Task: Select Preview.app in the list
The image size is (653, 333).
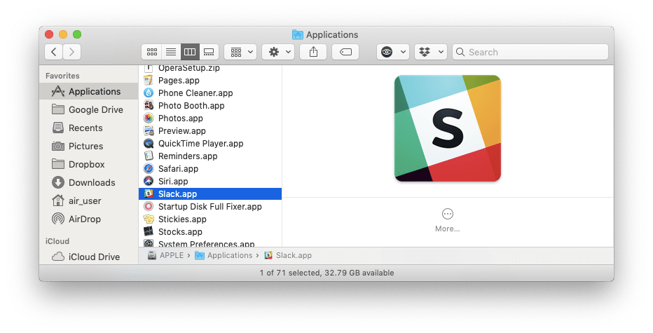Action: pyautogui.click(x=210, y=131)
